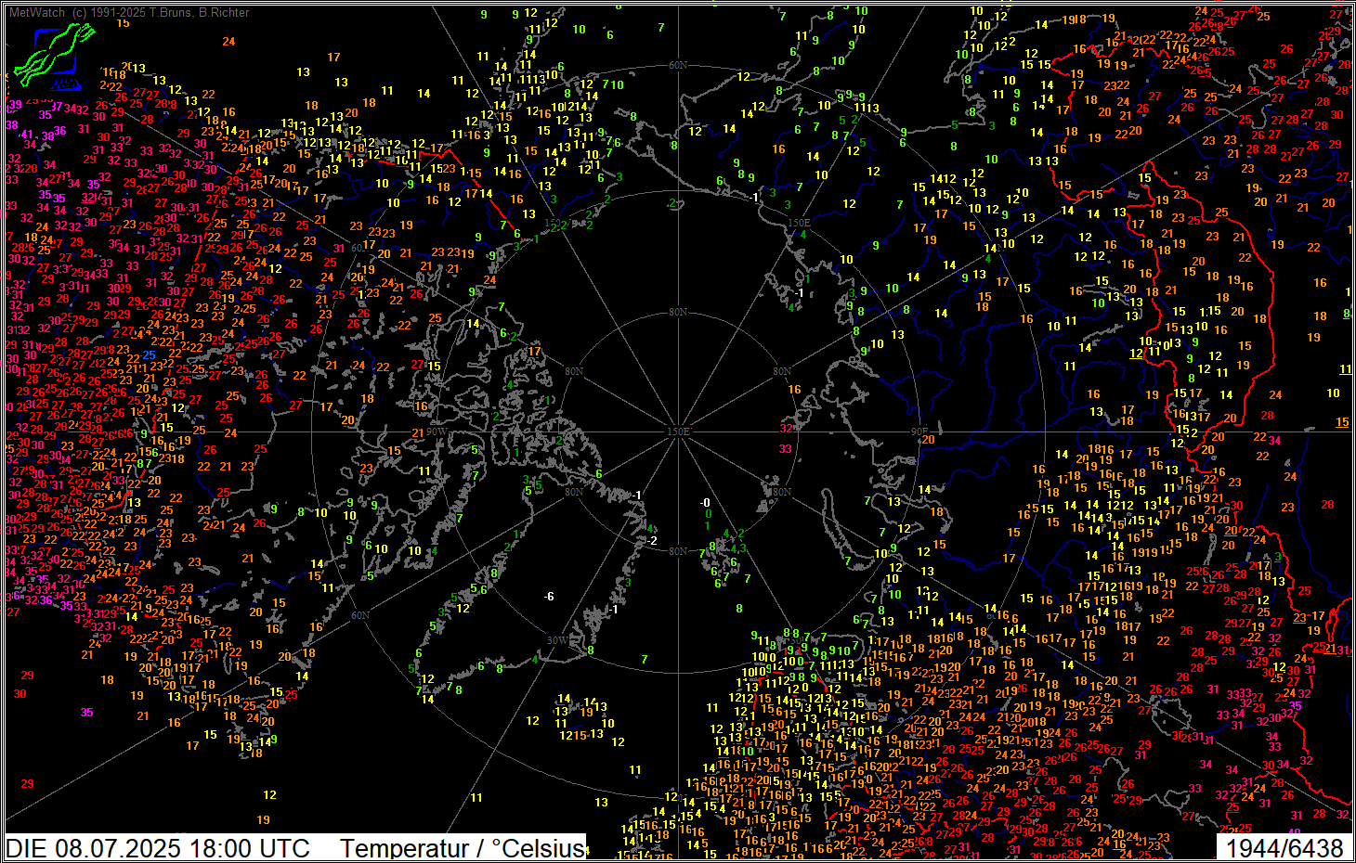Click the 90W meridian label

(x=437, y=431)
